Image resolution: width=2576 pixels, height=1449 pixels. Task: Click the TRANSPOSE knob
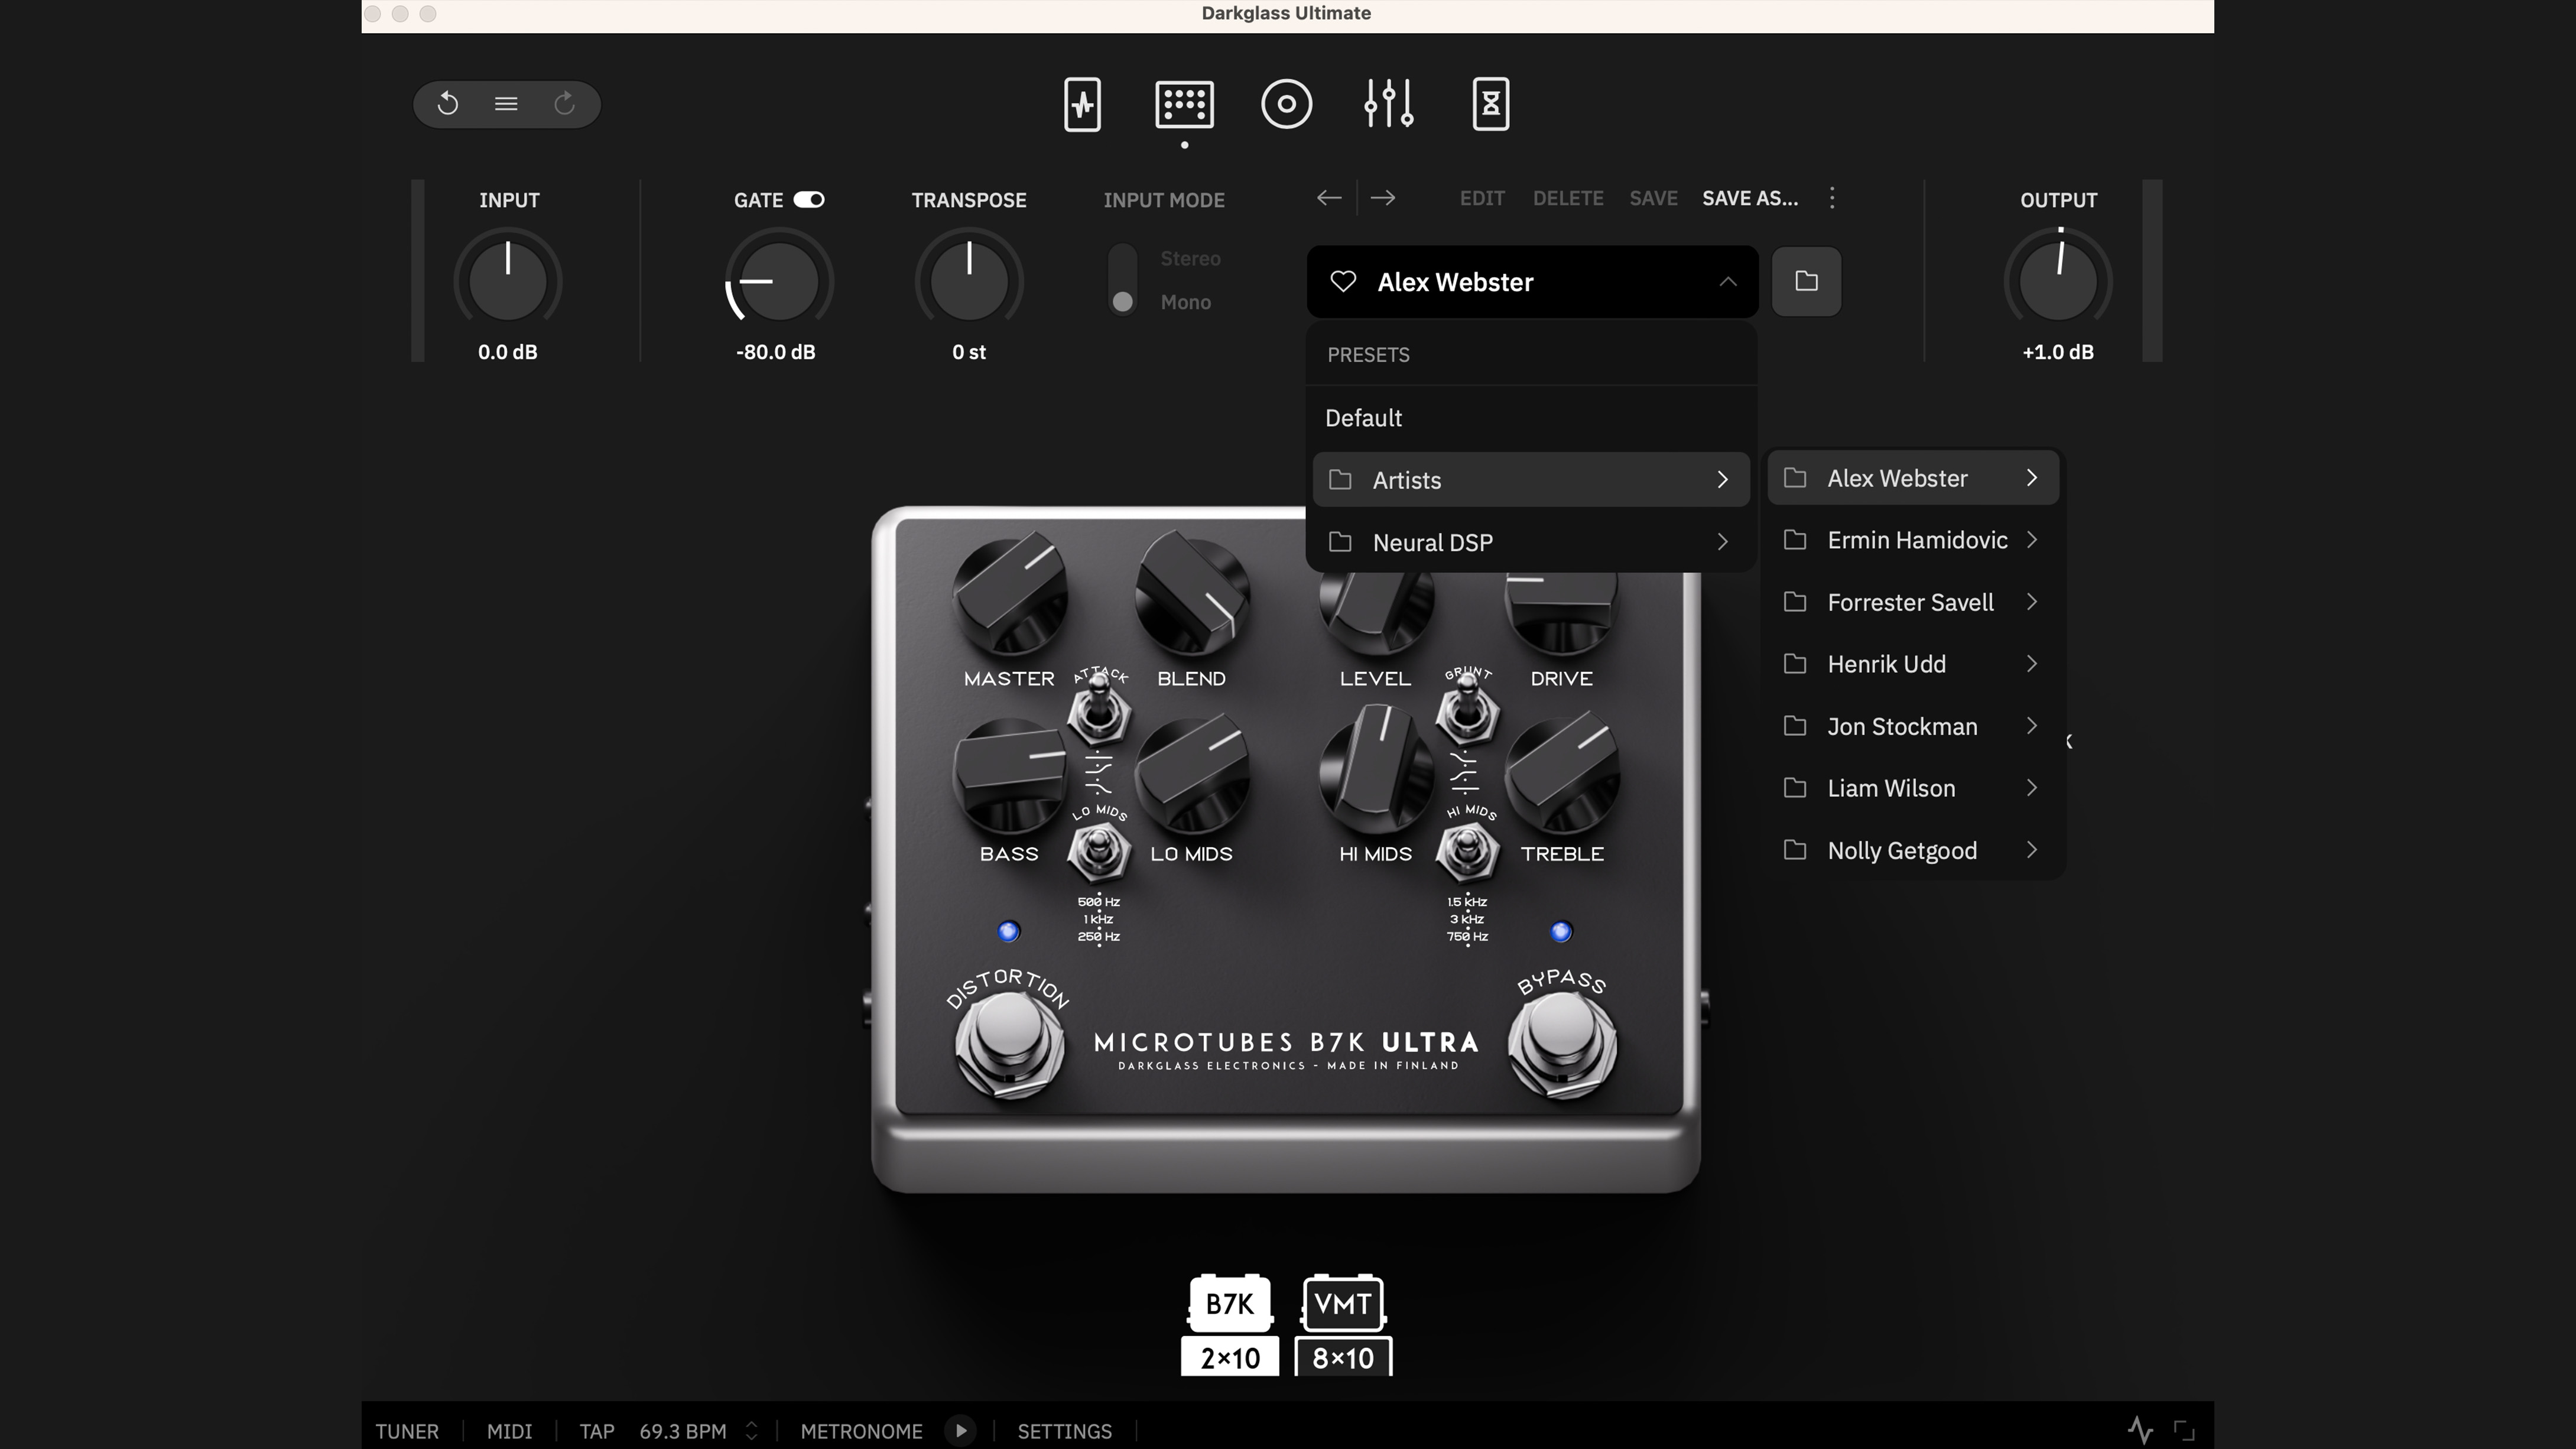pyautogui.click(x=969, y=281)
